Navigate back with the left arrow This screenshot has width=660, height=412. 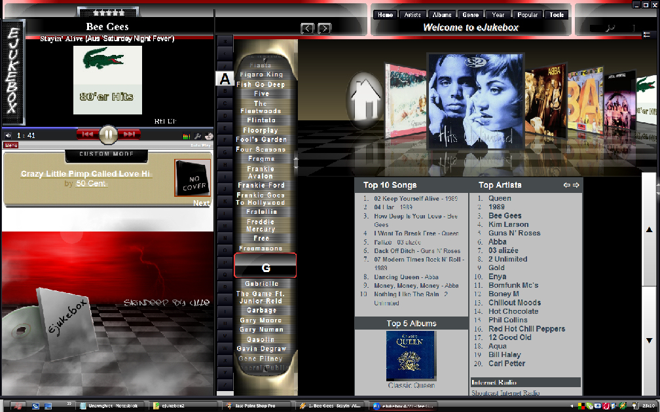point(308,28)
